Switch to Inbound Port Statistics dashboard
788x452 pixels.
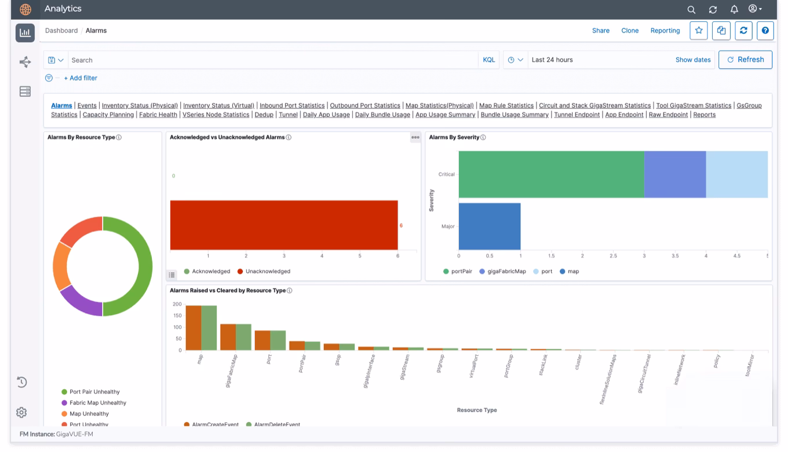tap(292, 105)
